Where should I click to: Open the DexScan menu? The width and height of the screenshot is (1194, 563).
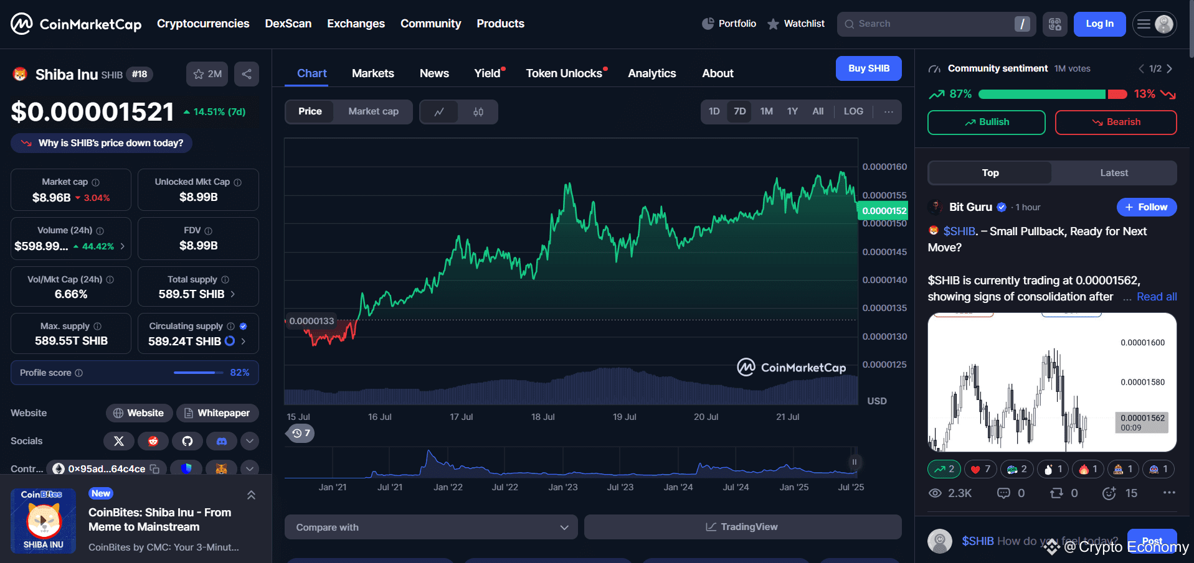point(288,24)
